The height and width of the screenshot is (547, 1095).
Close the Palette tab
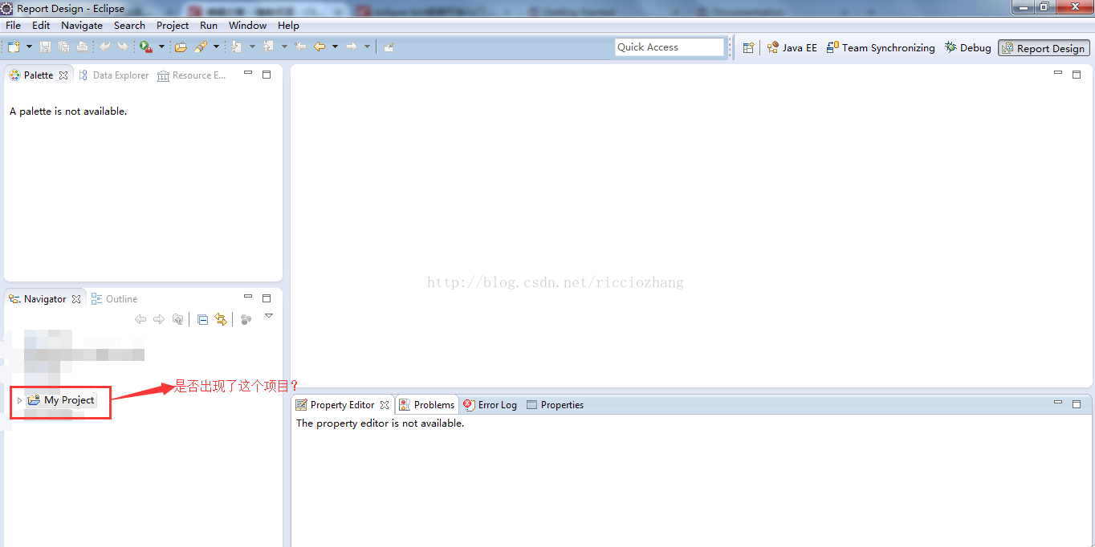coord(63,75)
